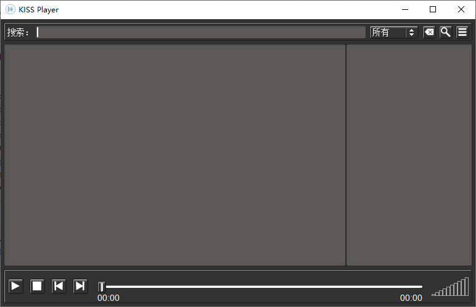476x307 pixels.
Task: Click the seek slider handle at the start
Action: click(101, 287)
